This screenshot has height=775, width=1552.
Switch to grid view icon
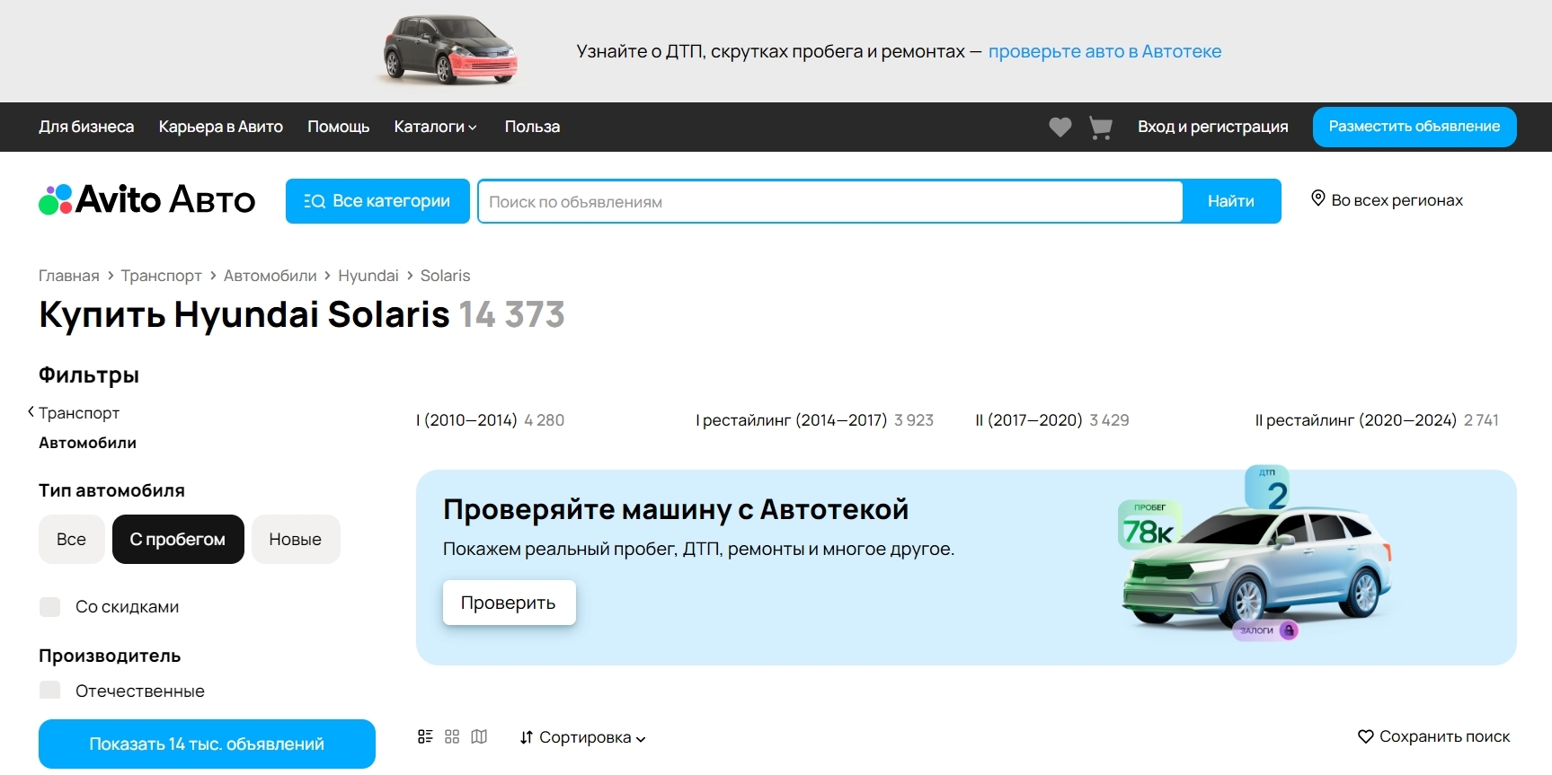point(452,736)
